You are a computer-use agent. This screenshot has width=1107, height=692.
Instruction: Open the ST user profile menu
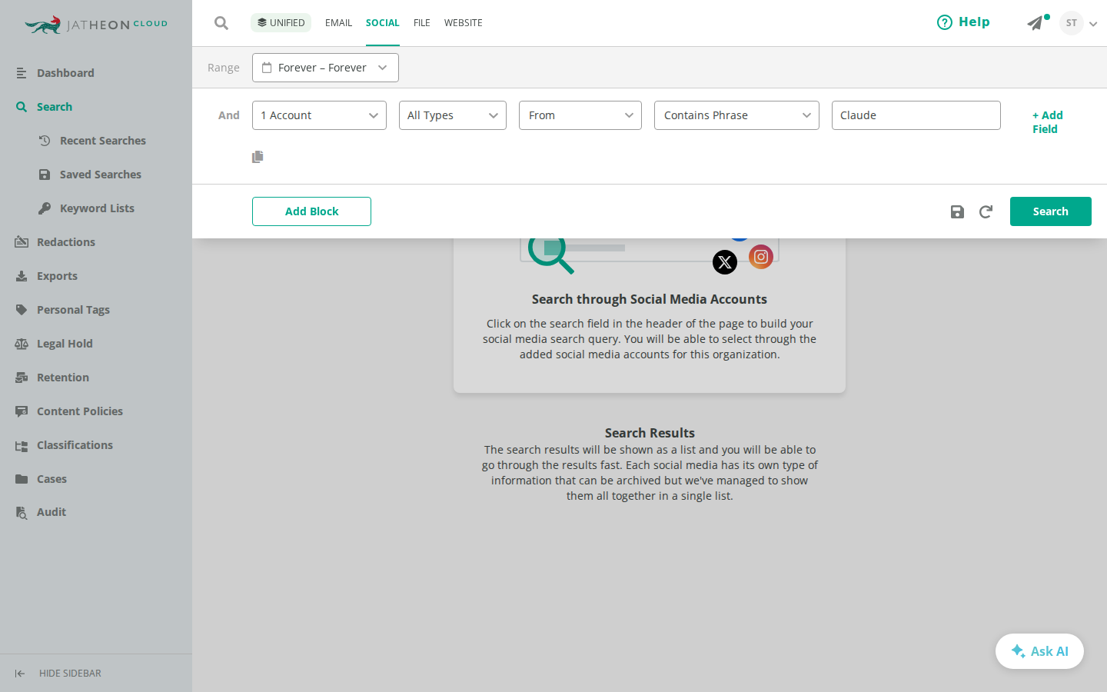point(1078,23)
